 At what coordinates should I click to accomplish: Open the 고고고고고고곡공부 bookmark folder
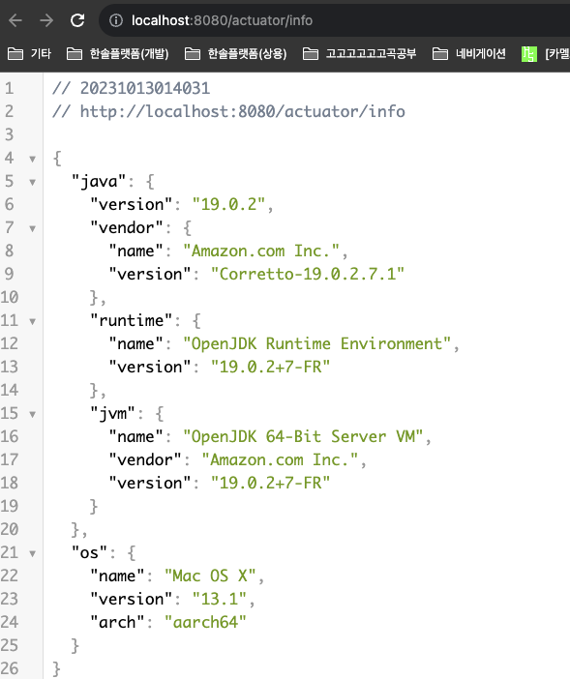359,54
